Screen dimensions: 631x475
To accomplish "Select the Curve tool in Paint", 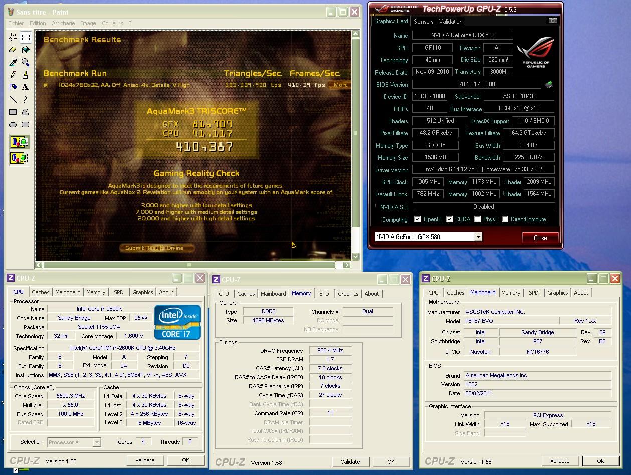I will click(x=26, y=100).
